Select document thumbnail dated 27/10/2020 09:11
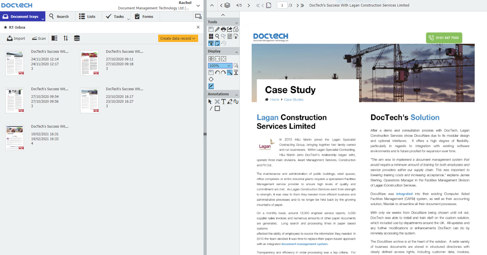Screen dimensions: 487x255 click(90, 63)
